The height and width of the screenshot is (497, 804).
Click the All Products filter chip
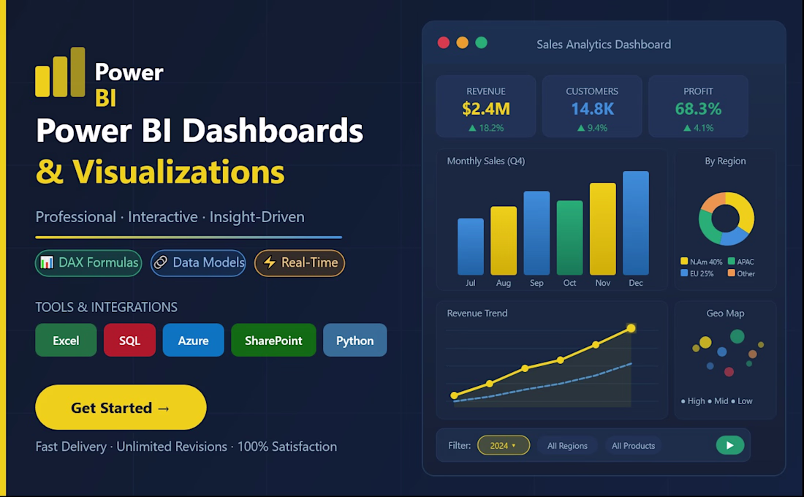click(633, 445)
